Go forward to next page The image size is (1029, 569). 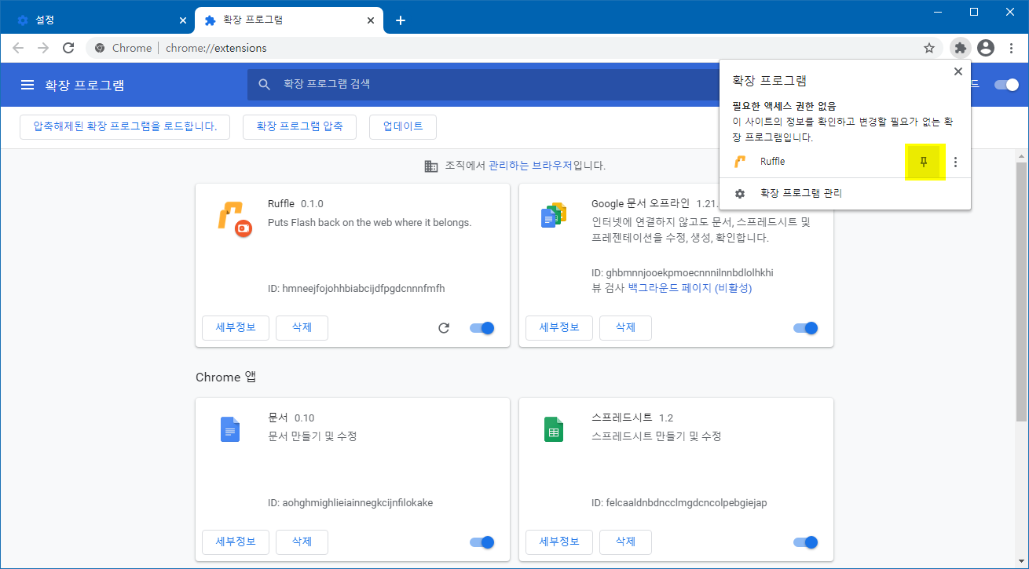pos(43,48)
